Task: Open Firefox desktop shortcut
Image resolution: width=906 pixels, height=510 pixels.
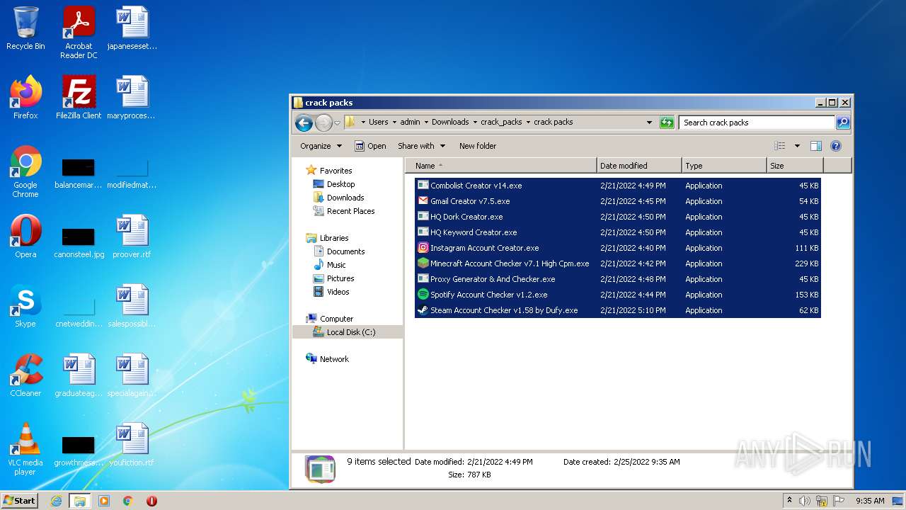Action: (x=25, y=98)
